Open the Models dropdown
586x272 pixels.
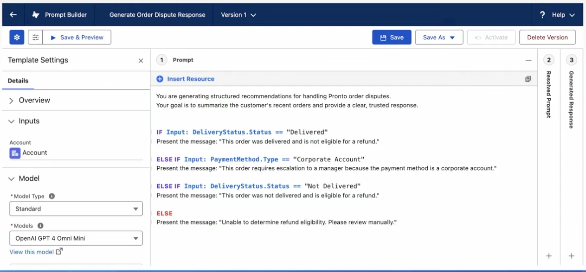(x=76, y=238)
